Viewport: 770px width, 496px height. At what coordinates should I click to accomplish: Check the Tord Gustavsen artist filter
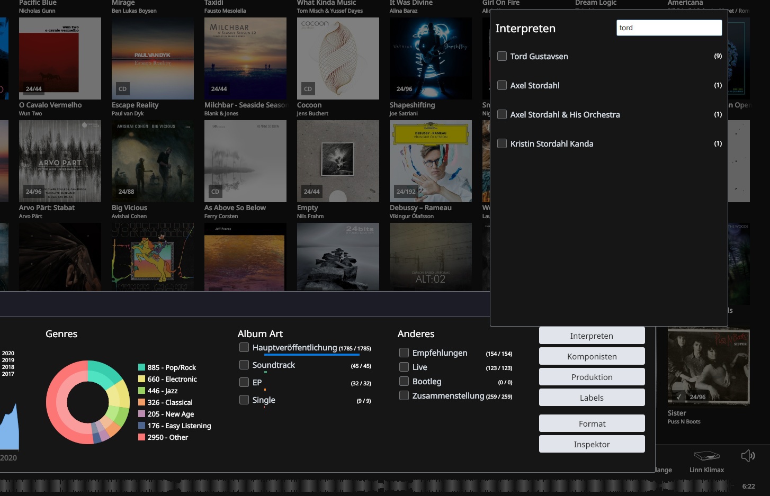point(502,56)
